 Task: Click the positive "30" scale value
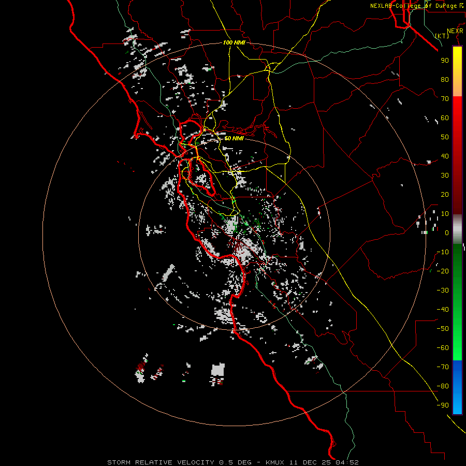click(x=445, y=176)
